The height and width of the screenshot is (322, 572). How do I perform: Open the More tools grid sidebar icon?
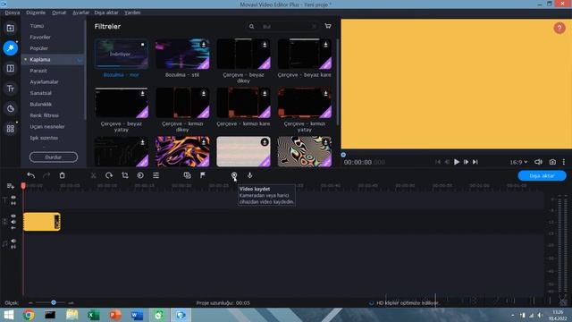click(x=10, y=129)
